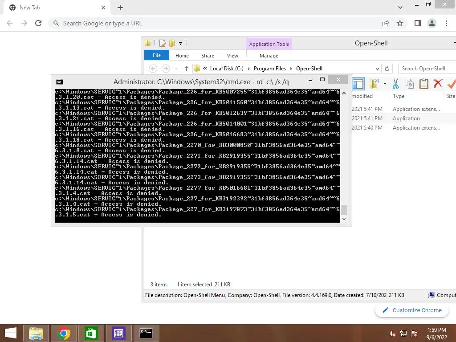This screenshot has width=456, height=342.
Task: Open Windows Start button
Action: pos(11,333)
